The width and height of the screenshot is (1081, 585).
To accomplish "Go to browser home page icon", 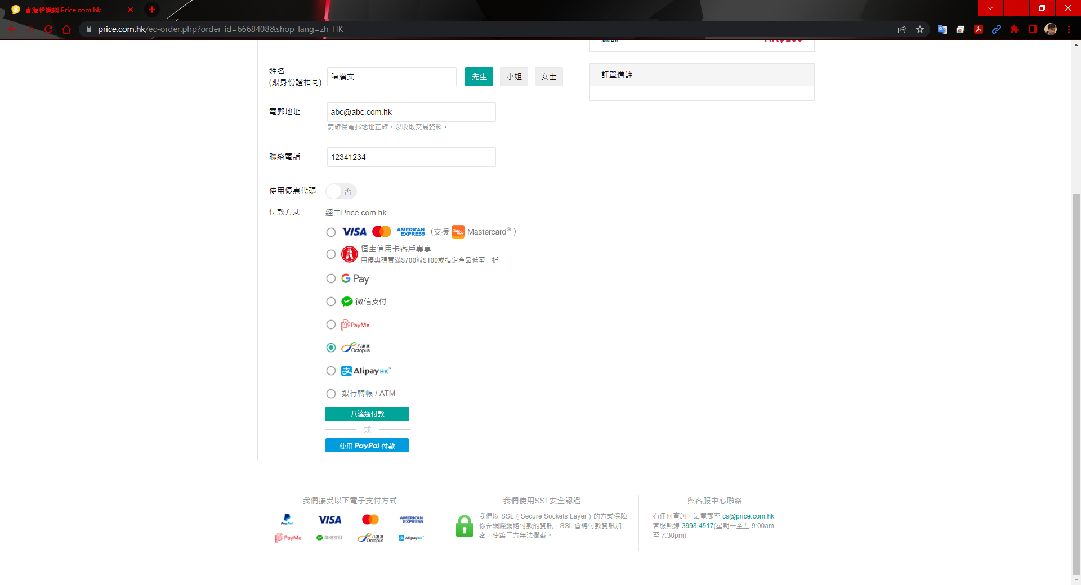I will click(x=66, y=29).
